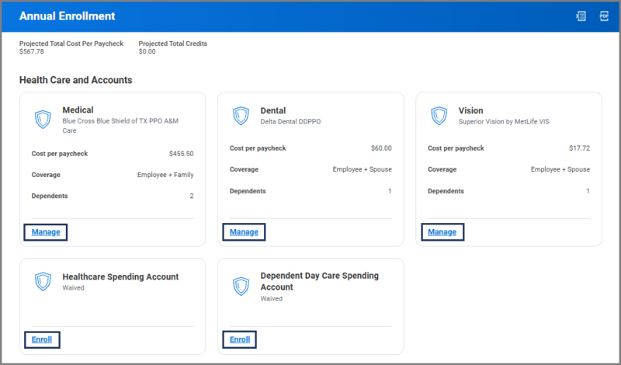Click the Vision card shield icon
This screenshot has width=621, height=365.
click(439, 116)
